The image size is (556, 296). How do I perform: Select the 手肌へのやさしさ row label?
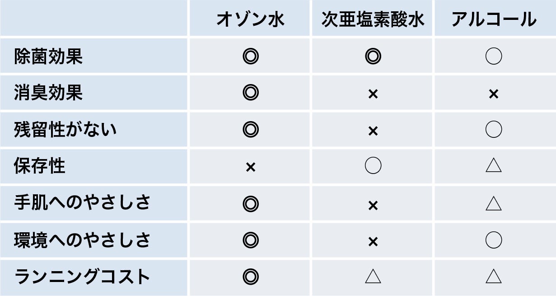82,203
